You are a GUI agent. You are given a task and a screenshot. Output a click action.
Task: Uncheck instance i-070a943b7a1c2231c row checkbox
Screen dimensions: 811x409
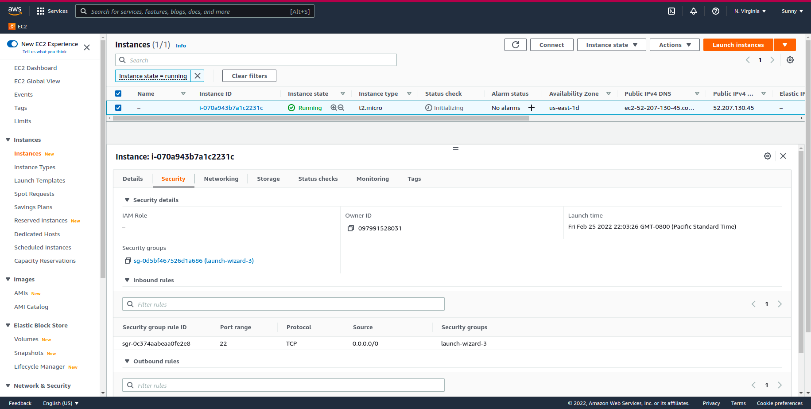(118, 108)
